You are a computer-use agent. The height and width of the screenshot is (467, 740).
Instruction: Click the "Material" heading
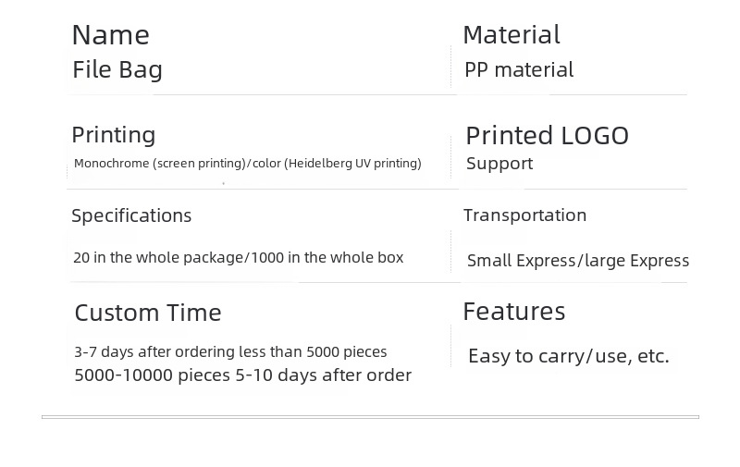tap(512, 35)
